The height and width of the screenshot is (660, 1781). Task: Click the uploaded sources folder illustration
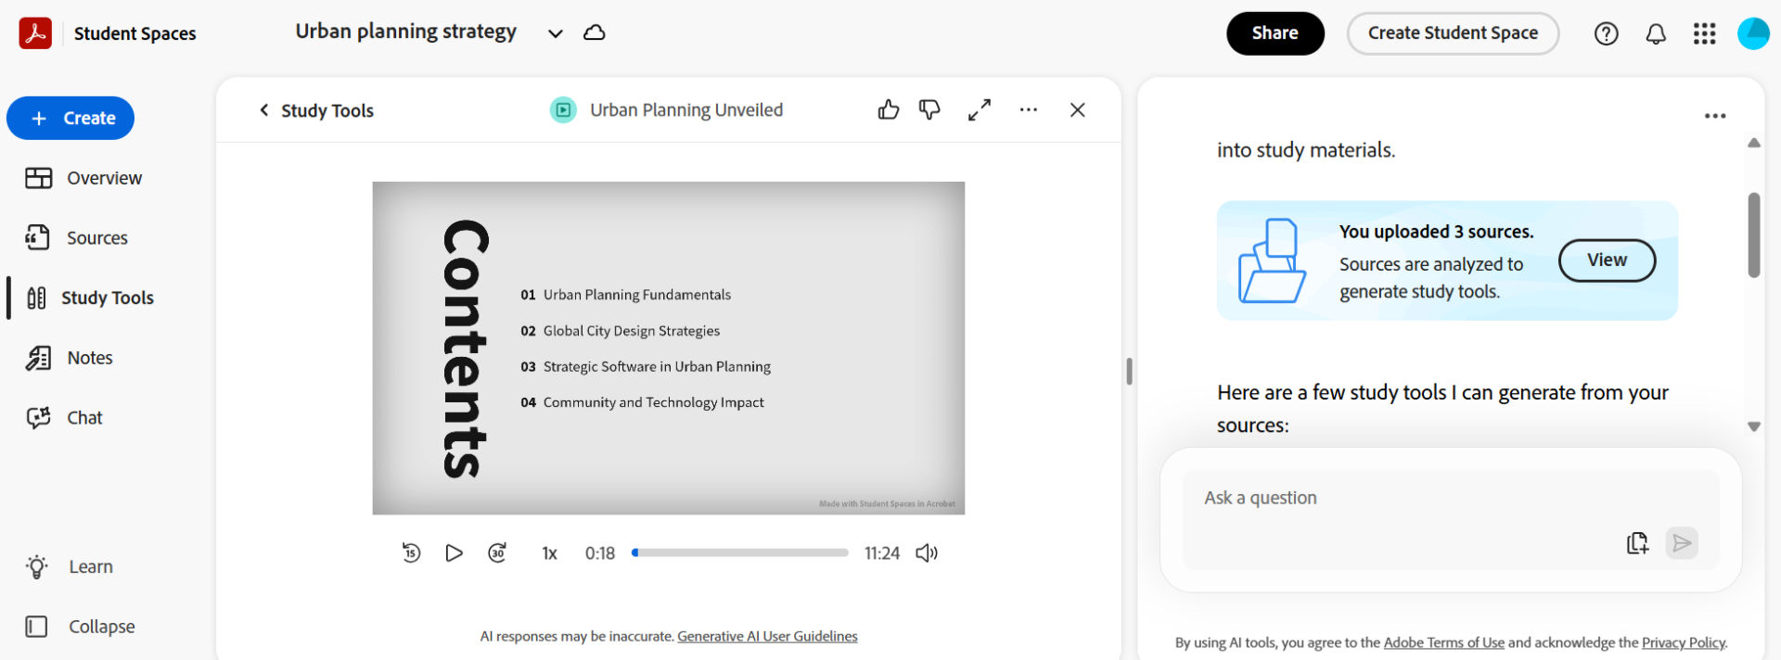point(1272,260)
